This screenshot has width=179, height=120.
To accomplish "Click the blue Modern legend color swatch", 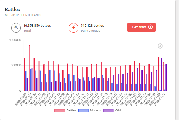I will [x=83, y=110].
